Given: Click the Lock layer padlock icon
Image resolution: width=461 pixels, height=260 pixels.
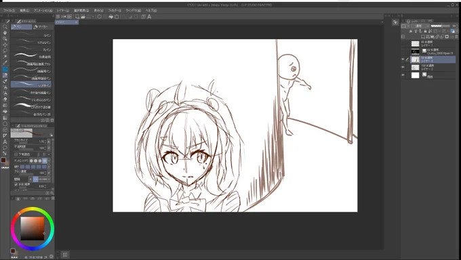Looking at the screenshot, I should tap(425, 31).
